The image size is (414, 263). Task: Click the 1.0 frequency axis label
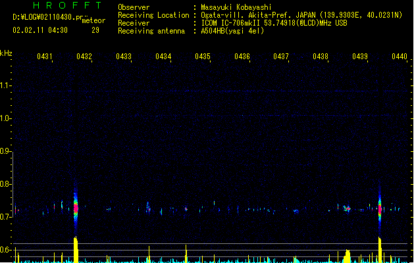tap(5, 118)
